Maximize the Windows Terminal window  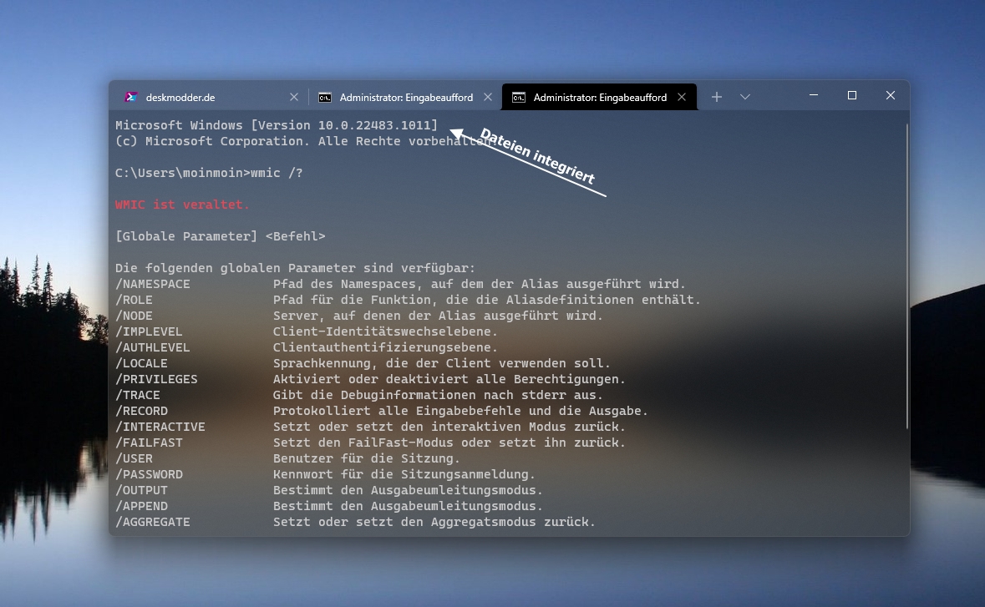pos(852,96)
